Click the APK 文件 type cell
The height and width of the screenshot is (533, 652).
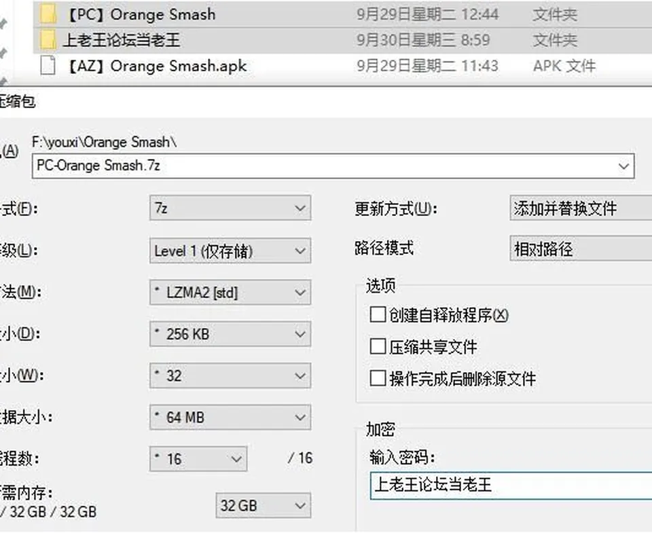[x=564, y=66]
